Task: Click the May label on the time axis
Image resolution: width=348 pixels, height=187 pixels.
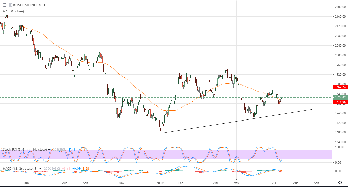Action: (x=237, y=183)
